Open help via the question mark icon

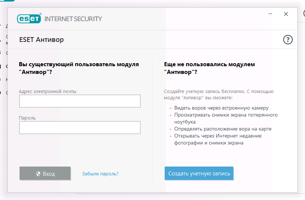coord(288,40)
